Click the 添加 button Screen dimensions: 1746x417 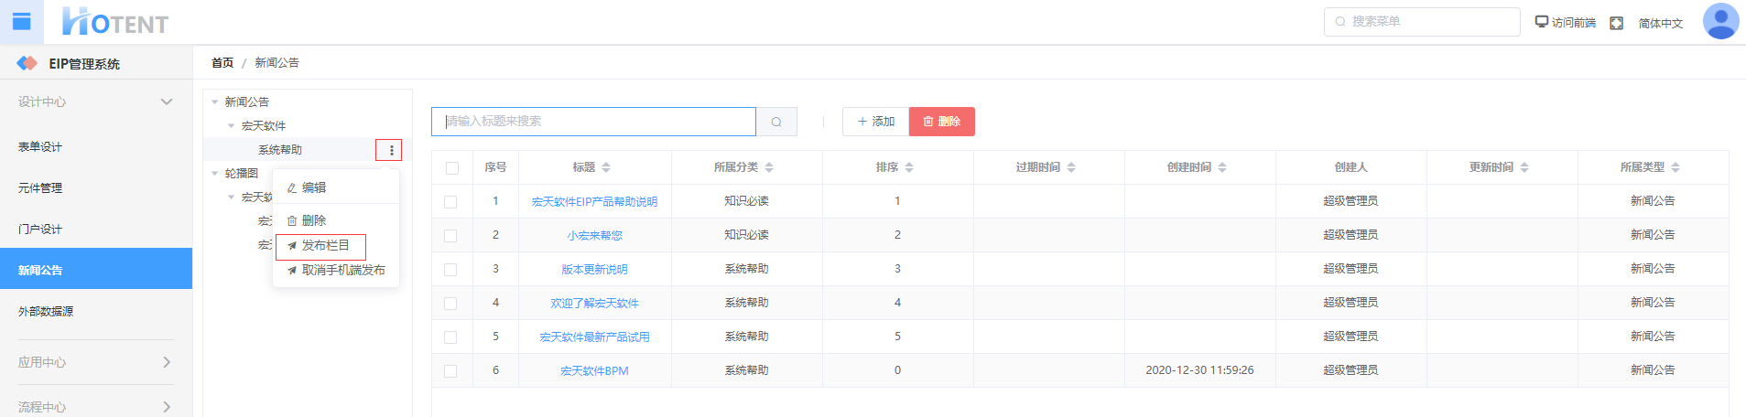click(875, 122)
